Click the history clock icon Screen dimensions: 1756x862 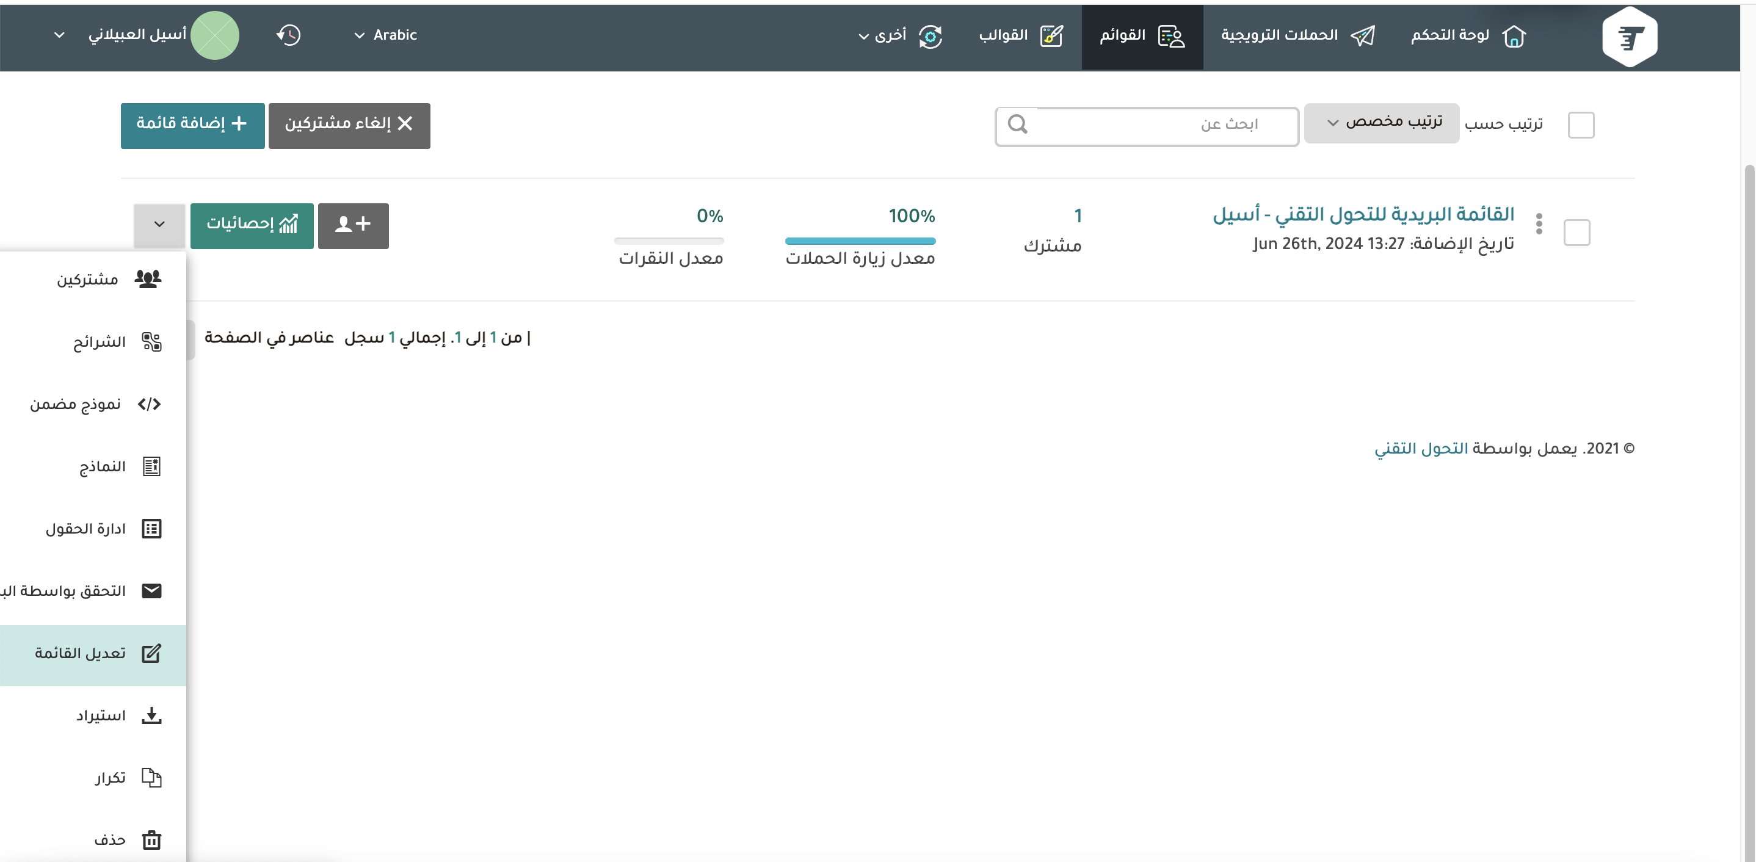tap(288, 35)
